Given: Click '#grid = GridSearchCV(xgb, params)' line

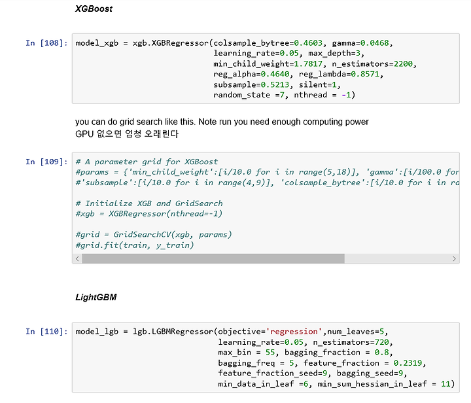Looking at the screenshot, I should (154, 234).
